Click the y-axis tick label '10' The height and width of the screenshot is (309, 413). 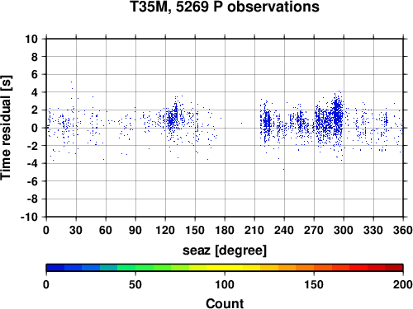click(x=31, y=39)
